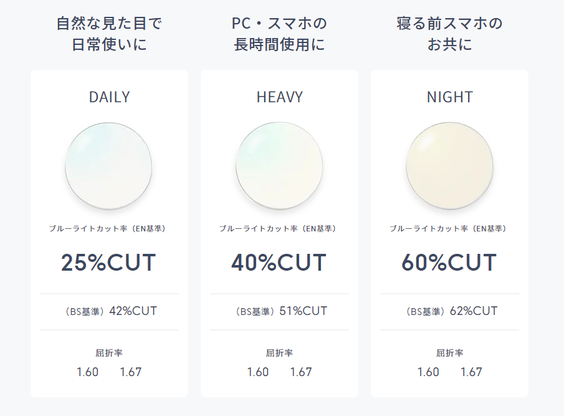The height and width of the screenshot is (416, 564).
Task: Click the HEAVY lens circle image
Action: [279, 167]
